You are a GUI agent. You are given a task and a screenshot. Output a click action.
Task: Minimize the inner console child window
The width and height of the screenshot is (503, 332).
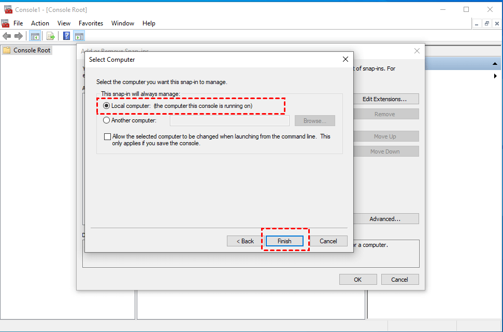(x=477, y=23)
